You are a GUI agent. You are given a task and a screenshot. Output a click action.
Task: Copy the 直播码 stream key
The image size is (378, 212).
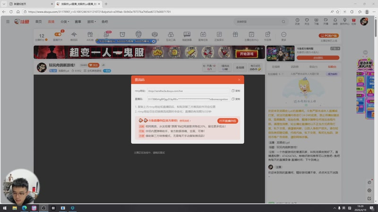tap(236, 99)
